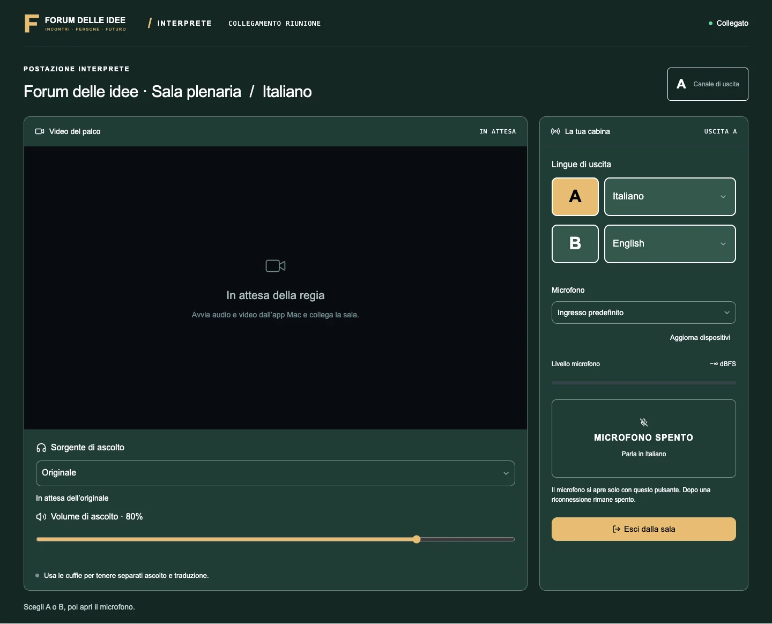The width and height of the screenshot is (772, 624).
Task: Leave the room with Esci dalla sala
Action: pos(644,529)
